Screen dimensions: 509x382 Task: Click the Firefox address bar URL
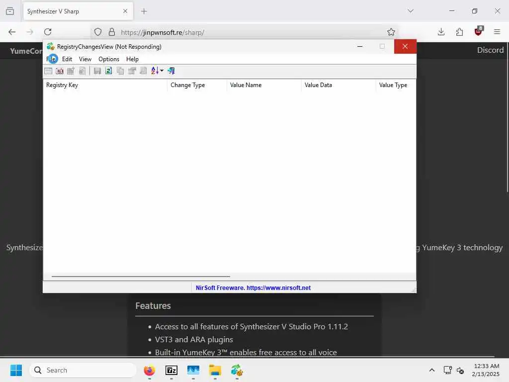(163, 32)
